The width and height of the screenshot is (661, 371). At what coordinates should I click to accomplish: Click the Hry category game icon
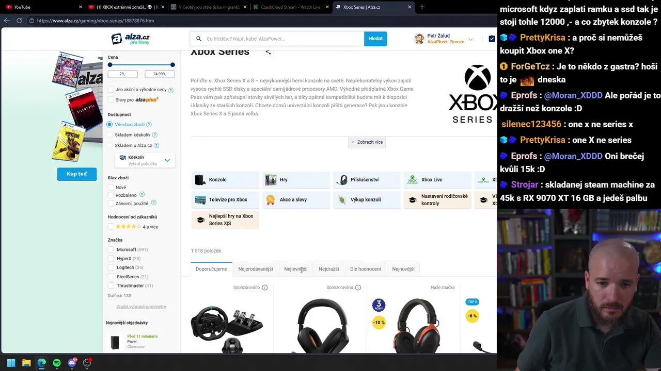click(271, 180)
